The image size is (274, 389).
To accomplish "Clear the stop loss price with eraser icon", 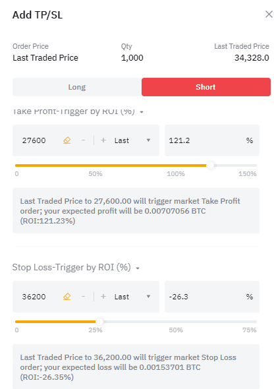I will click(x=67, y=297).
